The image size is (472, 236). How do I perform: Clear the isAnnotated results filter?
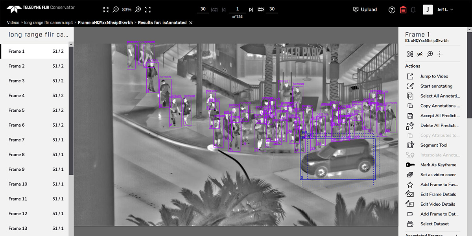pyautogui.click(x=191, y=23)
